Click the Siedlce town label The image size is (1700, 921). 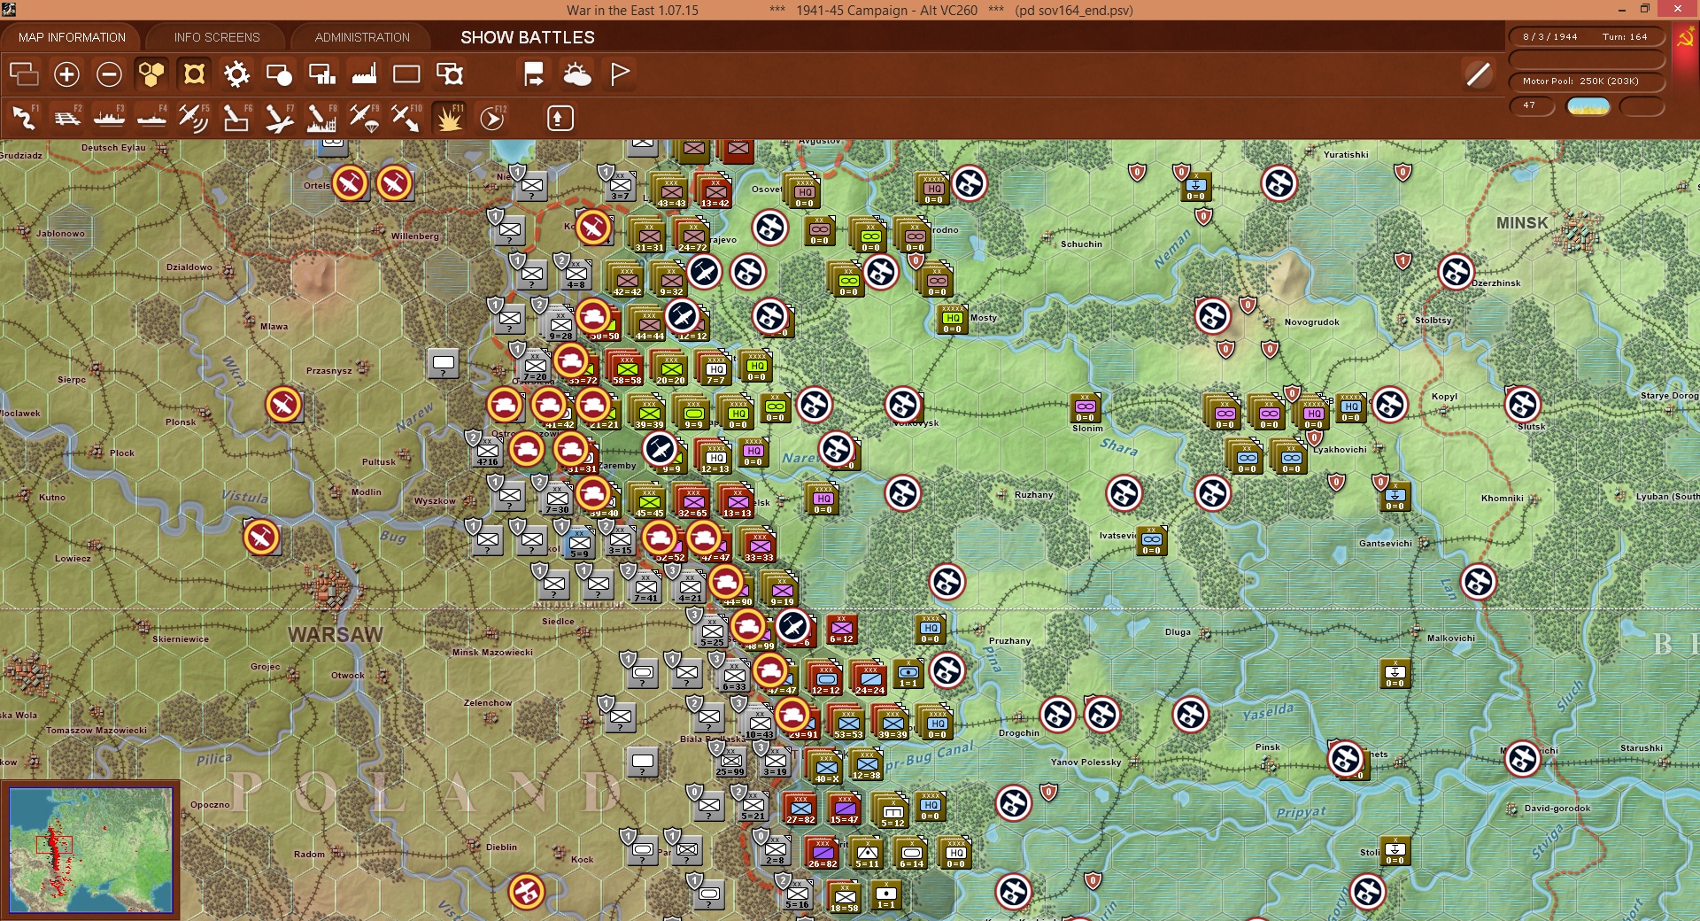click(x=558, y=622)
